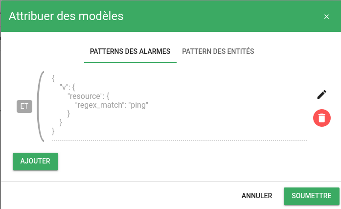Viewport: 341px width, 209px height.
Task: Submit using the SOUMETTRE button
Action: [x=311, y=196]
